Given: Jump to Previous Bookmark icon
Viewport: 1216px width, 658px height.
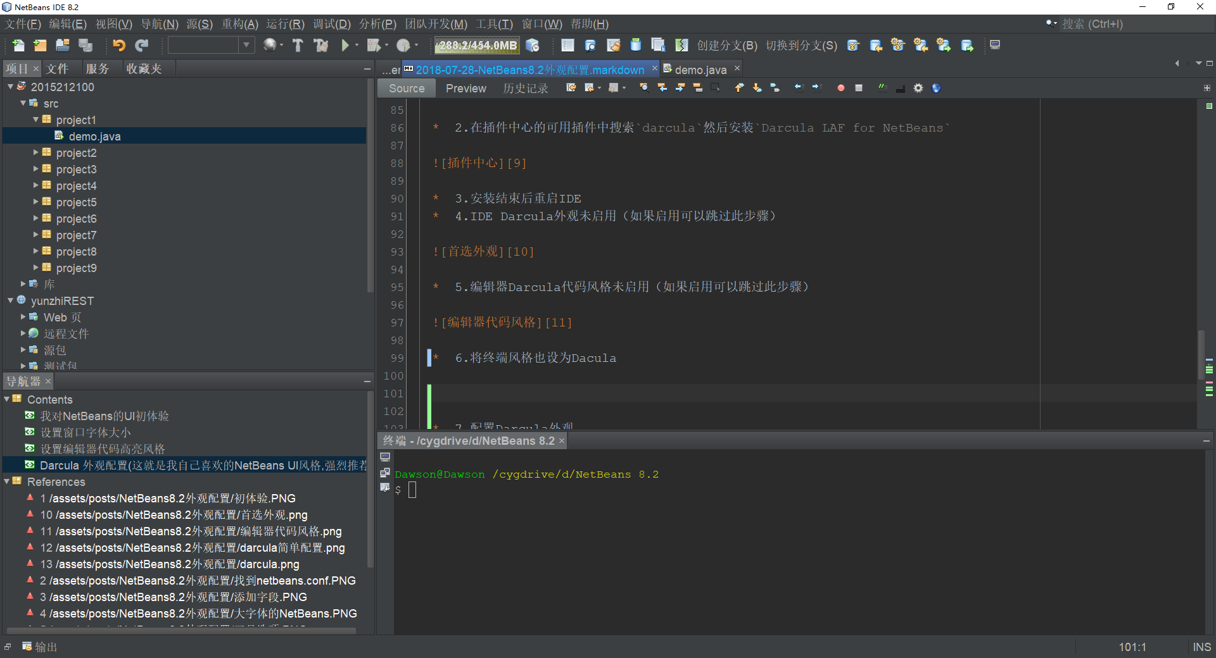Looking at the screenshot, I should click(739, 88).
